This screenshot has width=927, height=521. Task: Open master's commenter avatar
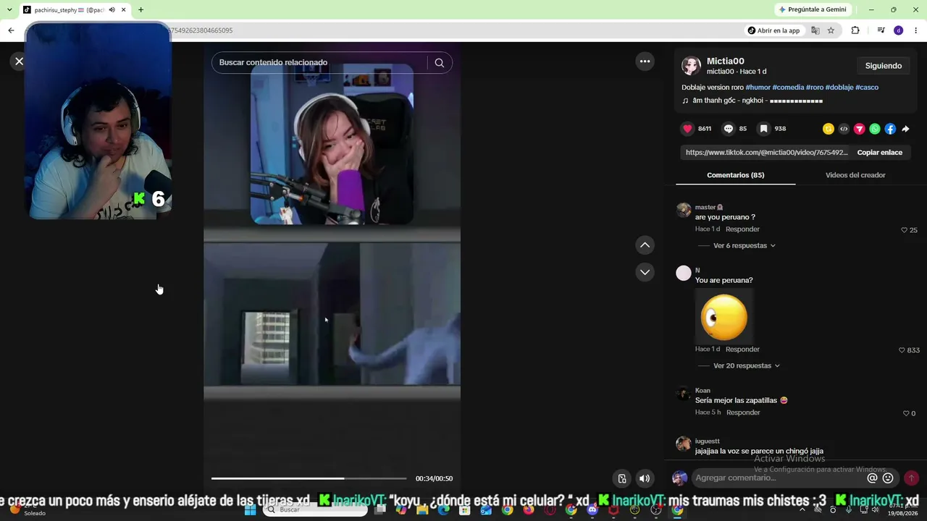click(684, 211)
